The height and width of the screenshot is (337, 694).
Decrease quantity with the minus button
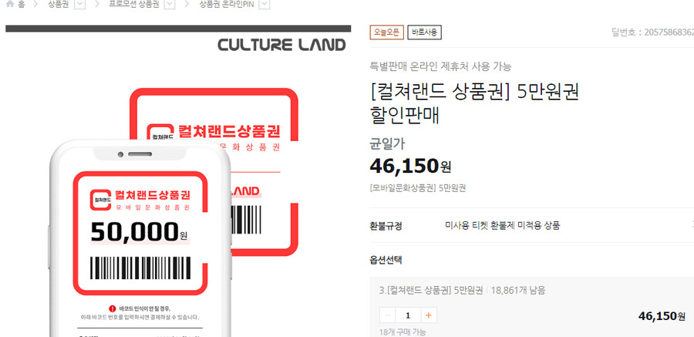(x=388, y=315)
